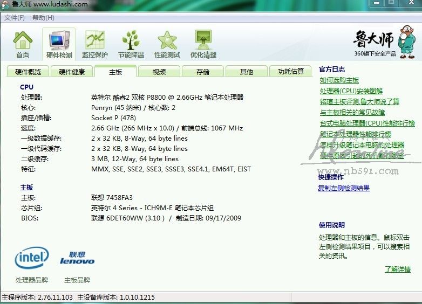Switch to the 存储 tab
422x304 pixels.
pos(203,72)
